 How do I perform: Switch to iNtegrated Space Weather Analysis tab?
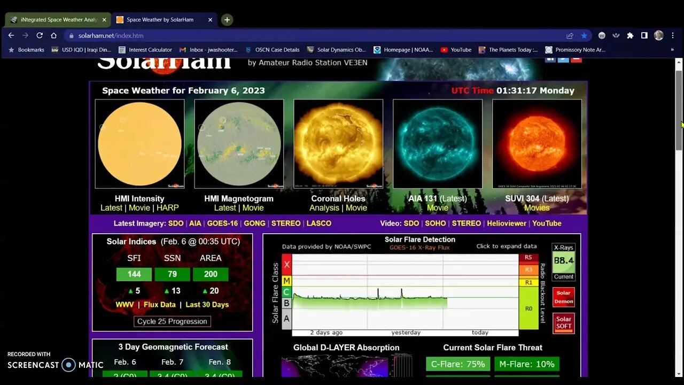tap(58, 20)
